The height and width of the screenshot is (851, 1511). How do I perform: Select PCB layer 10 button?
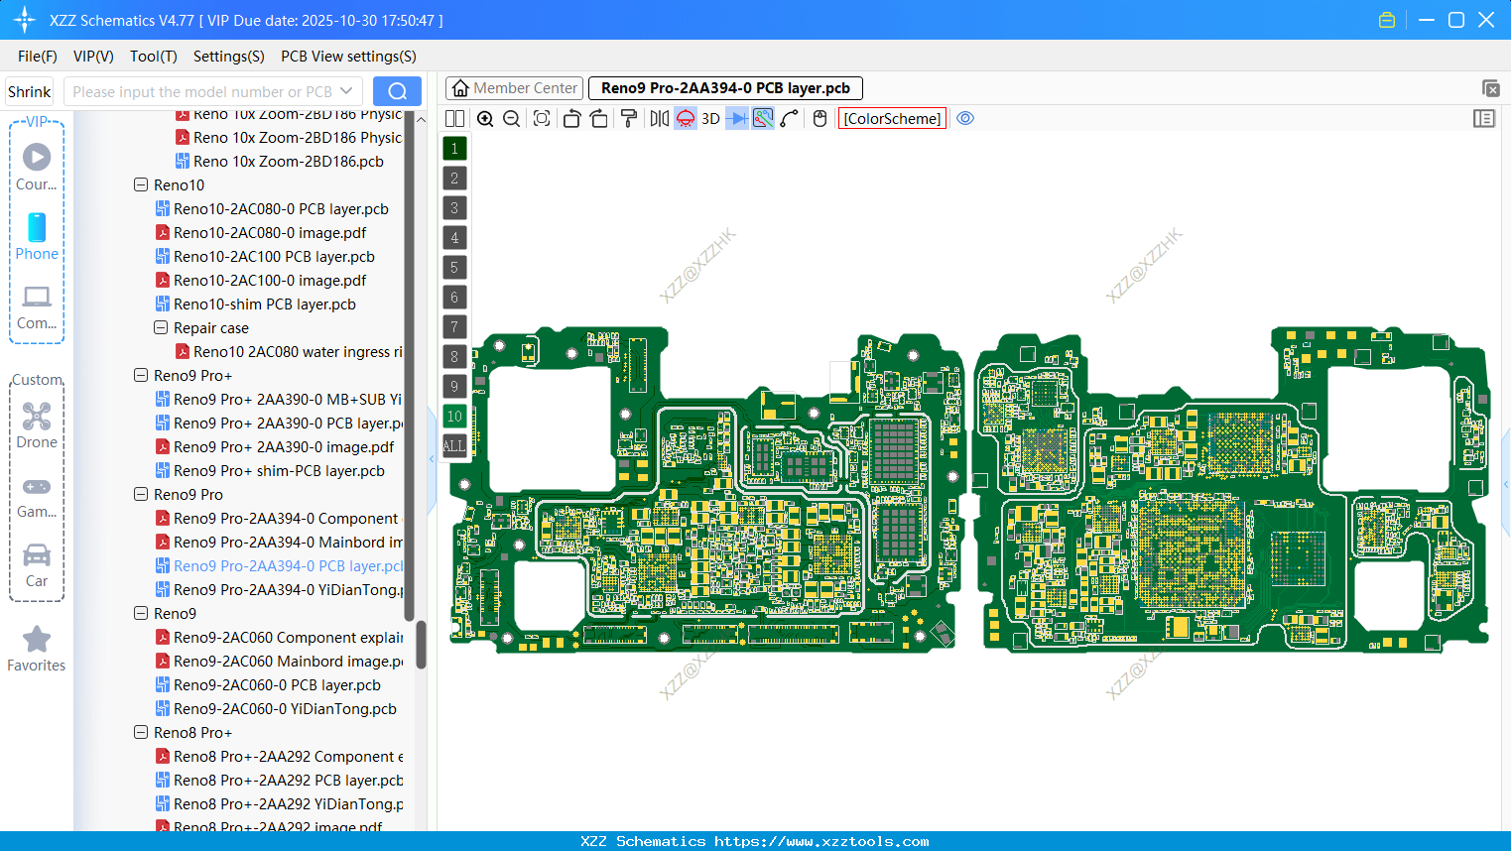coord(454,417)
